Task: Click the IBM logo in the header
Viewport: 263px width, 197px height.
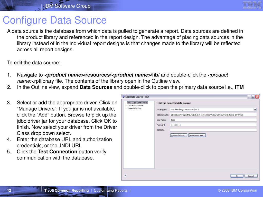Action: point(252,5)
